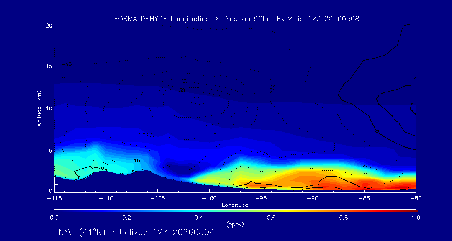The height and width of the screenshot is (241, 452).
Task: Click the -105 longitude tick label
Action: click(x=158, y=199)
